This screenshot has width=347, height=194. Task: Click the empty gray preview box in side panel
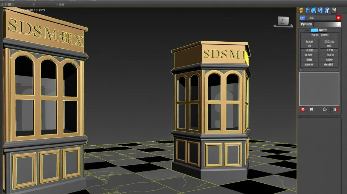pos(319,89)
